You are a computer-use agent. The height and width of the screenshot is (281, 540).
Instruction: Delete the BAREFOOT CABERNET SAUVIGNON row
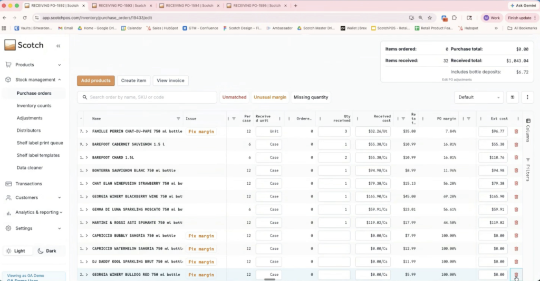tap(516, 144)
